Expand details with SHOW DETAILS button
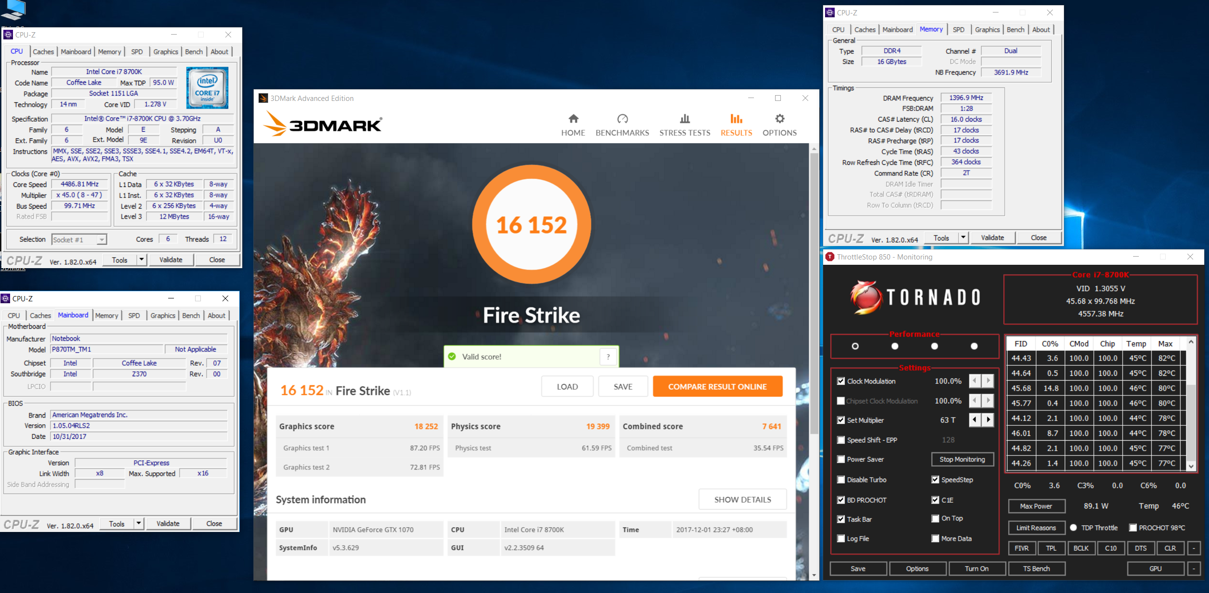The height and width of the screenshot is (593, 1209). click(x=742, y=499)
